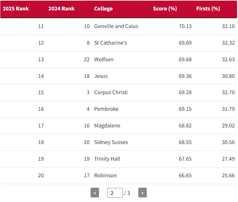The height and width of the screenshot is (202, 238).
Task: Go to the previous page arrow
Action: click(95, 193)
